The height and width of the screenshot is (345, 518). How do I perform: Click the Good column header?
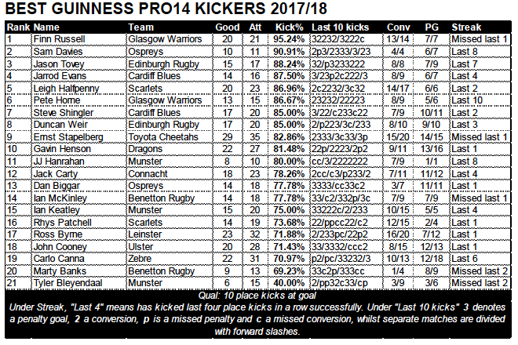tap(228, 27)
